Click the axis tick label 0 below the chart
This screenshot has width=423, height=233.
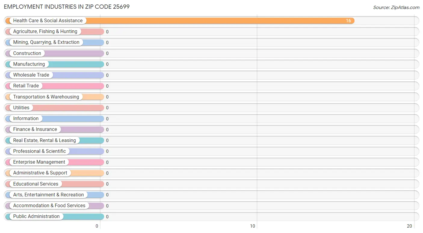(x=97, y=226)
